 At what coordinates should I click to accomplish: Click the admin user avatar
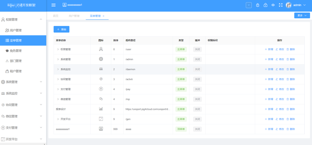point(289,5)
